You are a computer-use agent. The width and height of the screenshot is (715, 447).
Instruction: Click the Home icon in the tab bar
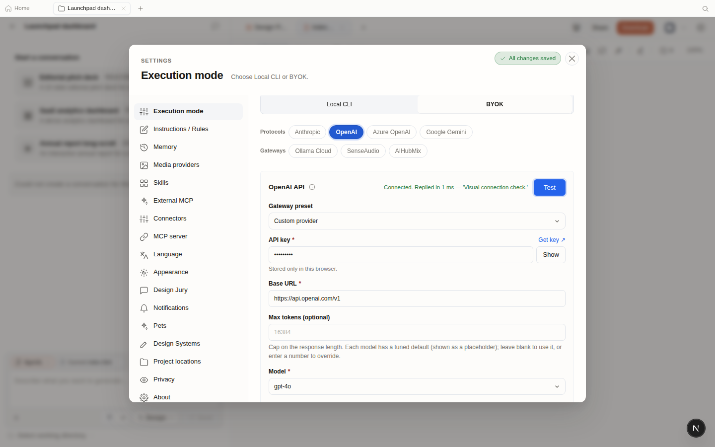(8, 8)
